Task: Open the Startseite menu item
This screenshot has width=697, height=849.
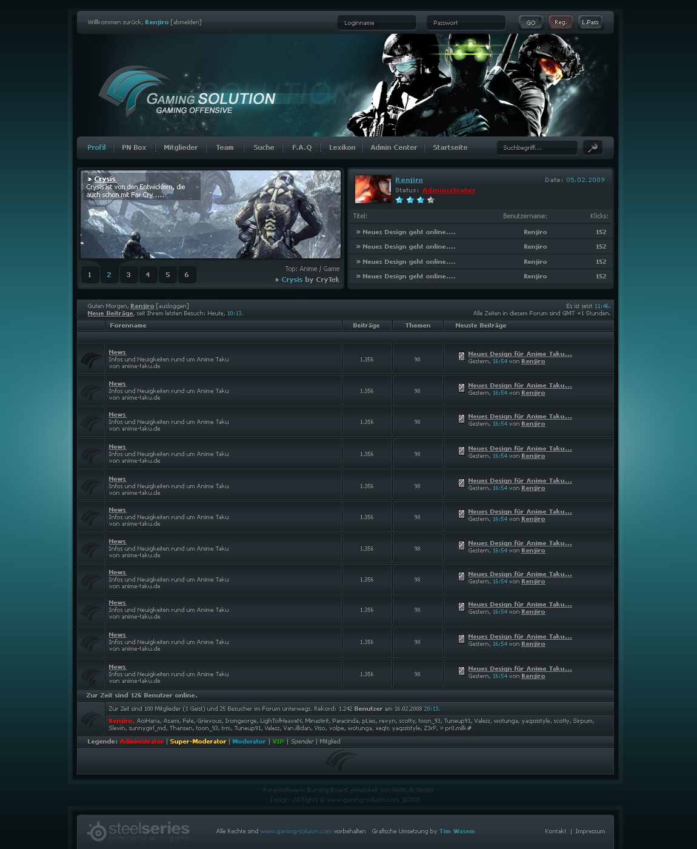Action: tap(450, 147)
